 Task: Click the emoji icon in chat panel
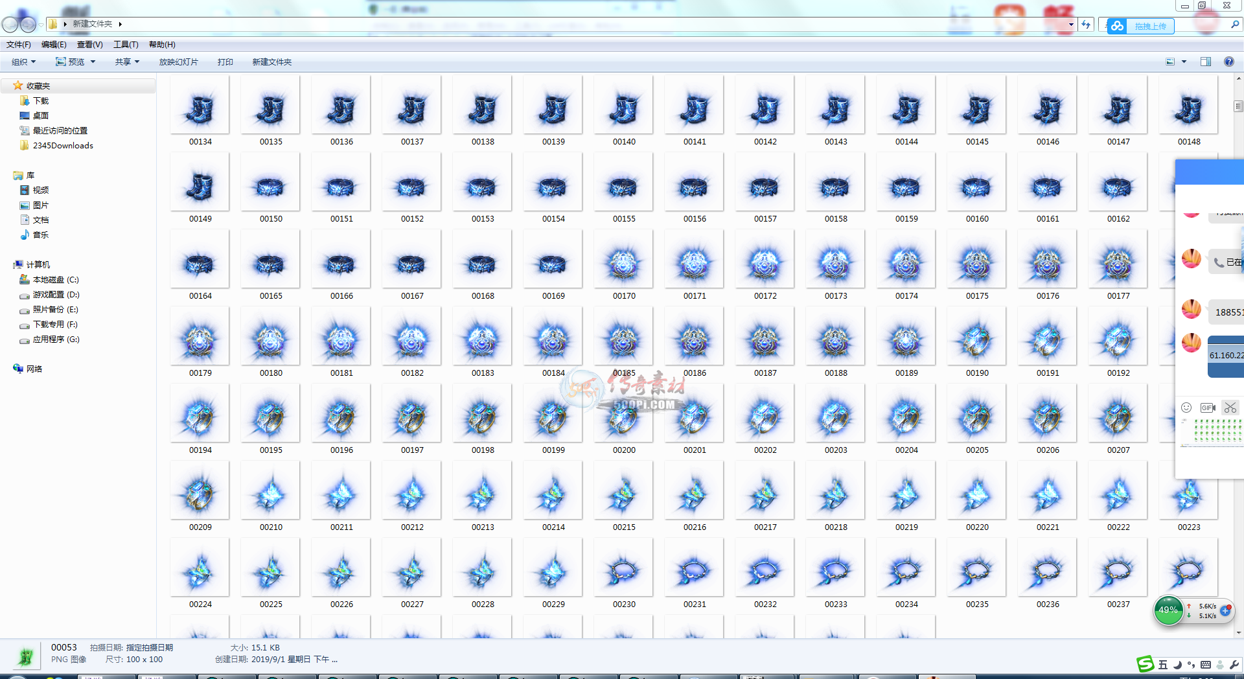pyautogui.click(x=1186, y=408)
